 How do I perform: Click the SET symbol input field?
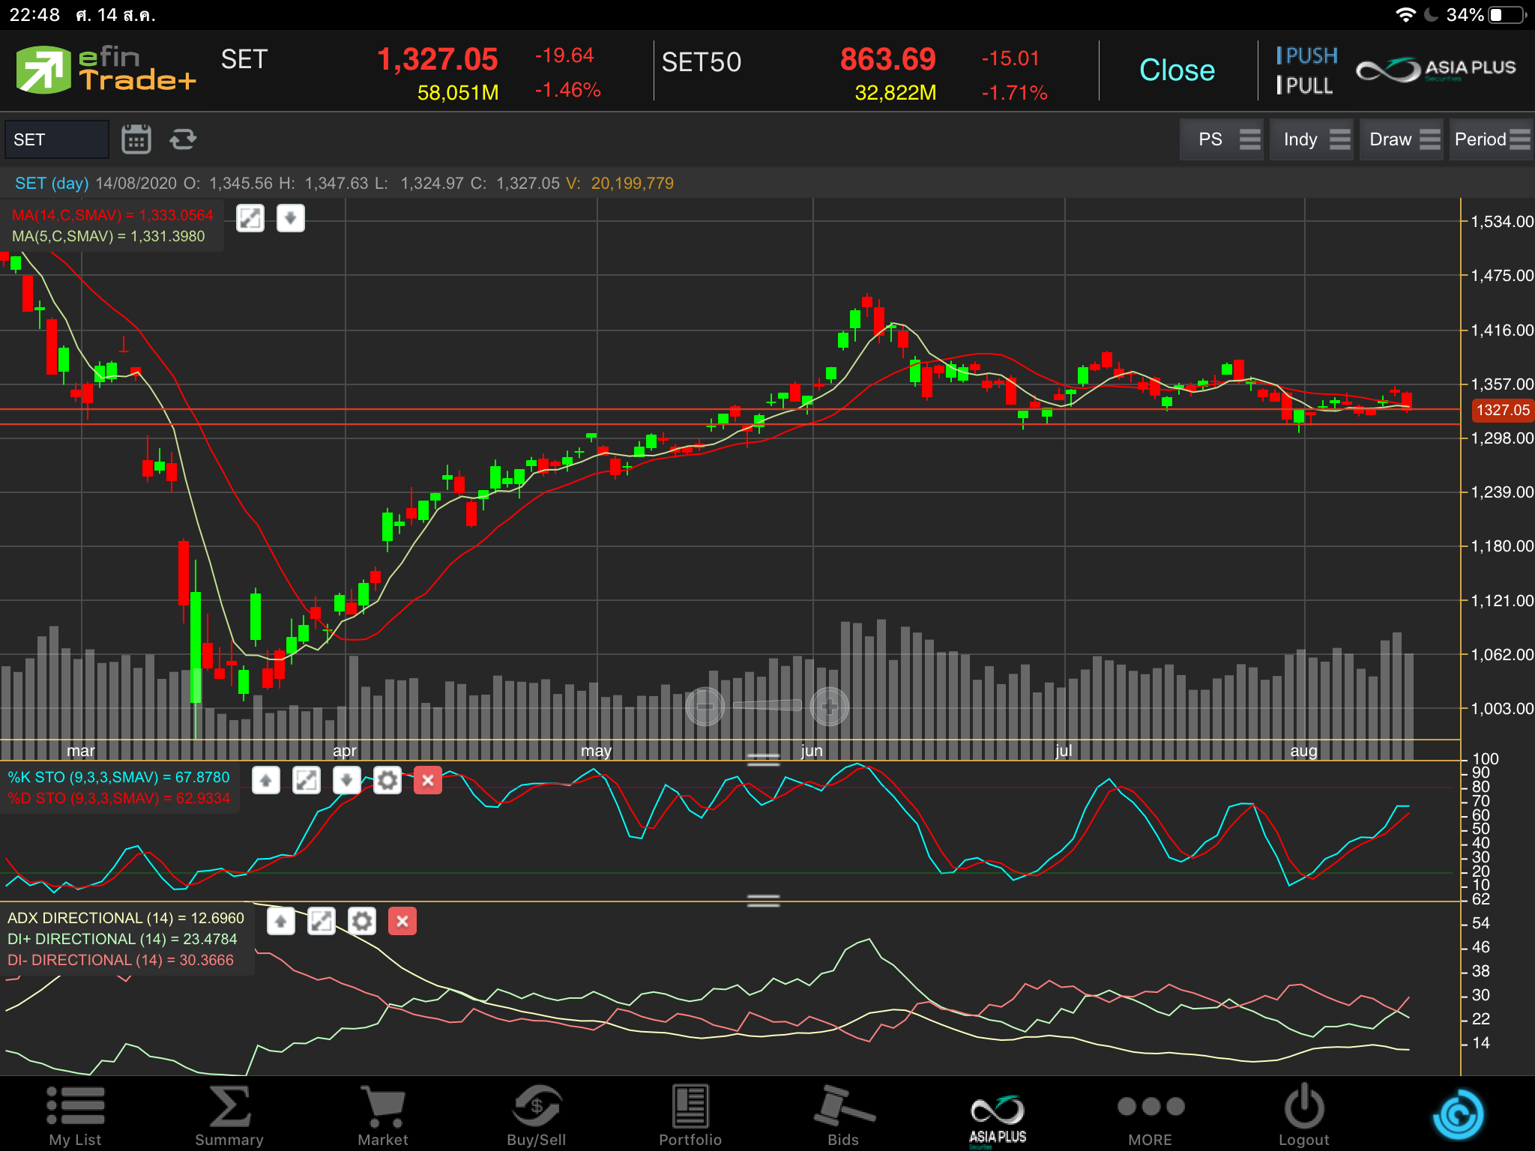(57, 139)
